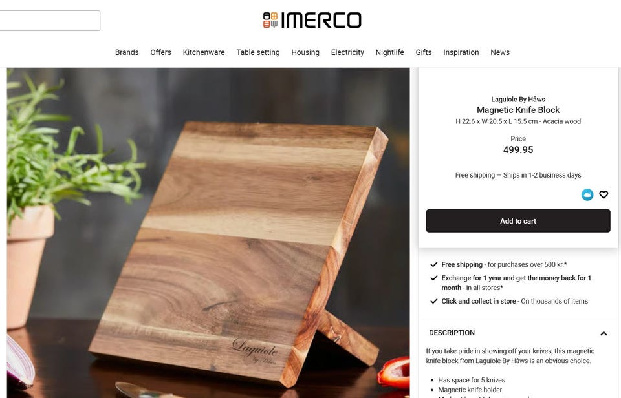Click the knife block product image
The image size is (621, 398).
coord(208,233)
